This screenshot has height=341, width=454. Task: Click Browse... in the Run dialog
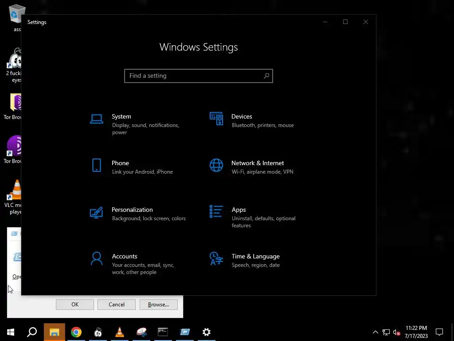point(158,305)
